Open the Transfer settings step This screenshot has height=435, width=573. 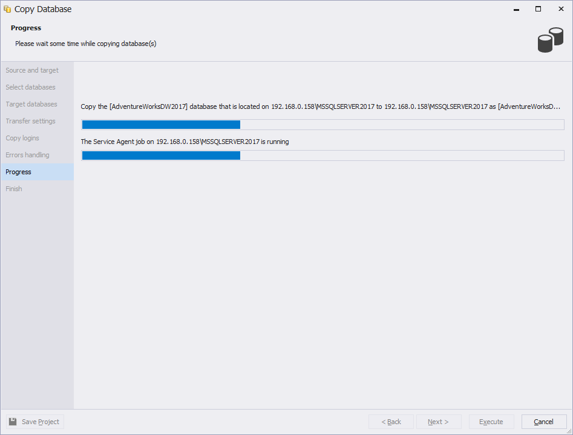click(30, 121)
